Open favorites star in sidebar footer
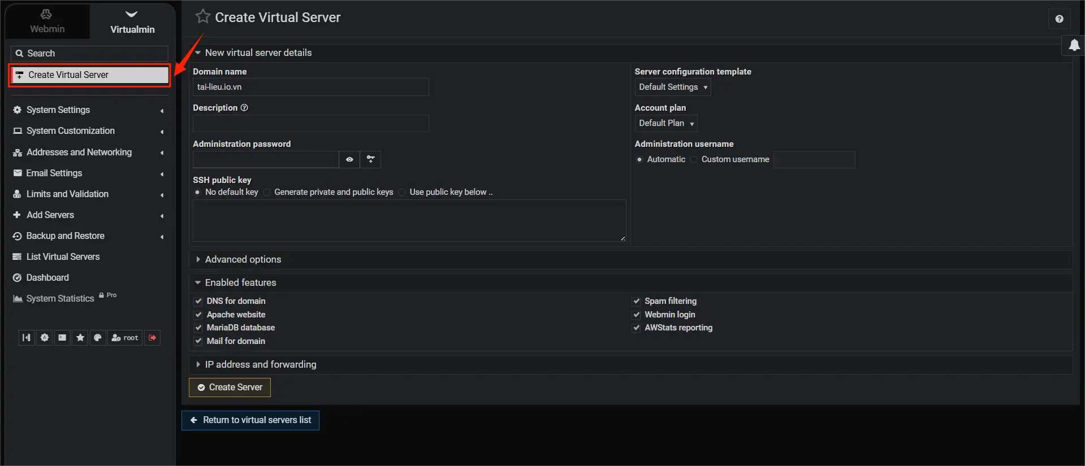 [80, 338]
